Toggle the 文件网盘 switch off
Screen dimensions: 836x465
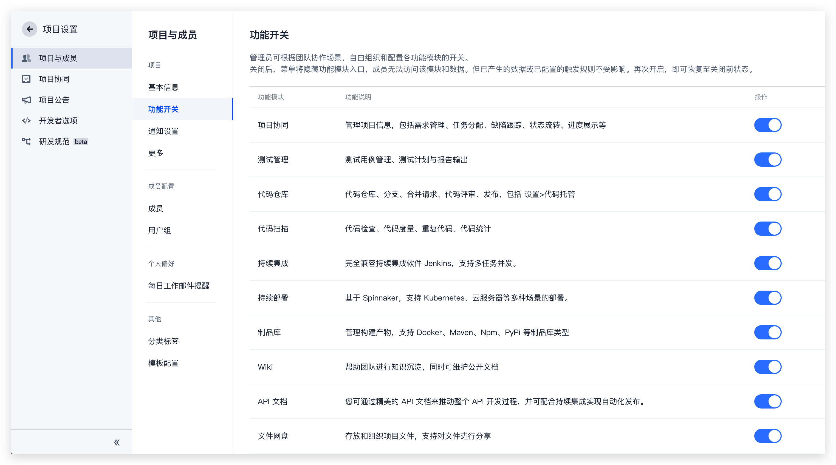point(767,436)
